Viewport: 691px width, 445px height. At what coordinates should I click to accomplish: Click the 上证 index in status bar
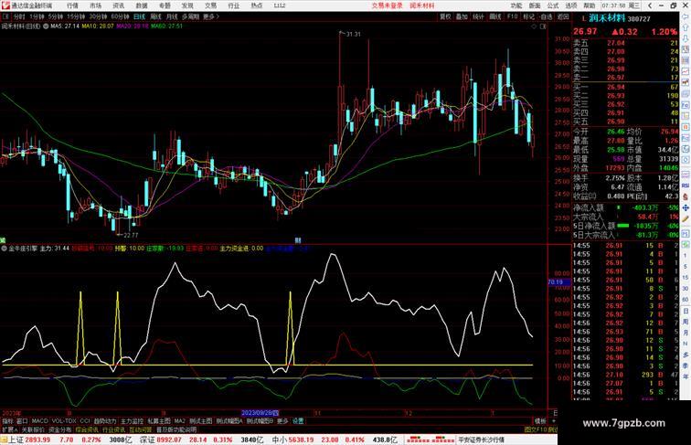pyautogui.click(x=16, y=440)
